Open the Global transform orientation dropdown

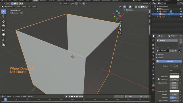click(x=65, y=4)
